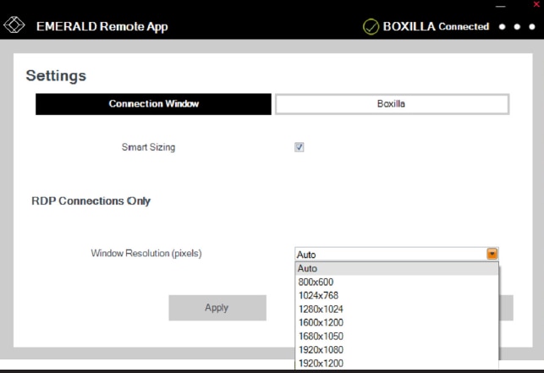Pick 1920x1200 at the list bottom
The image size is (544, 373).
[x=397, y=363]
